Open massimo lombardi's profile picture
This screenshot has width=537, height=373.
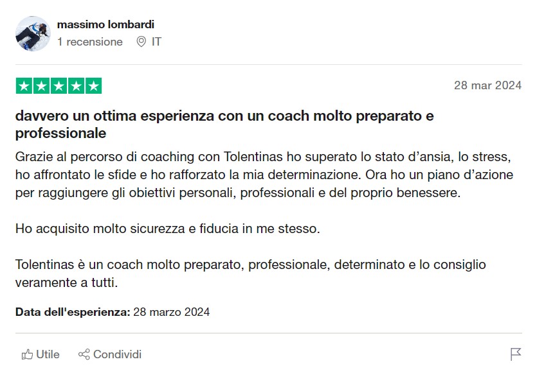[33, 33]
